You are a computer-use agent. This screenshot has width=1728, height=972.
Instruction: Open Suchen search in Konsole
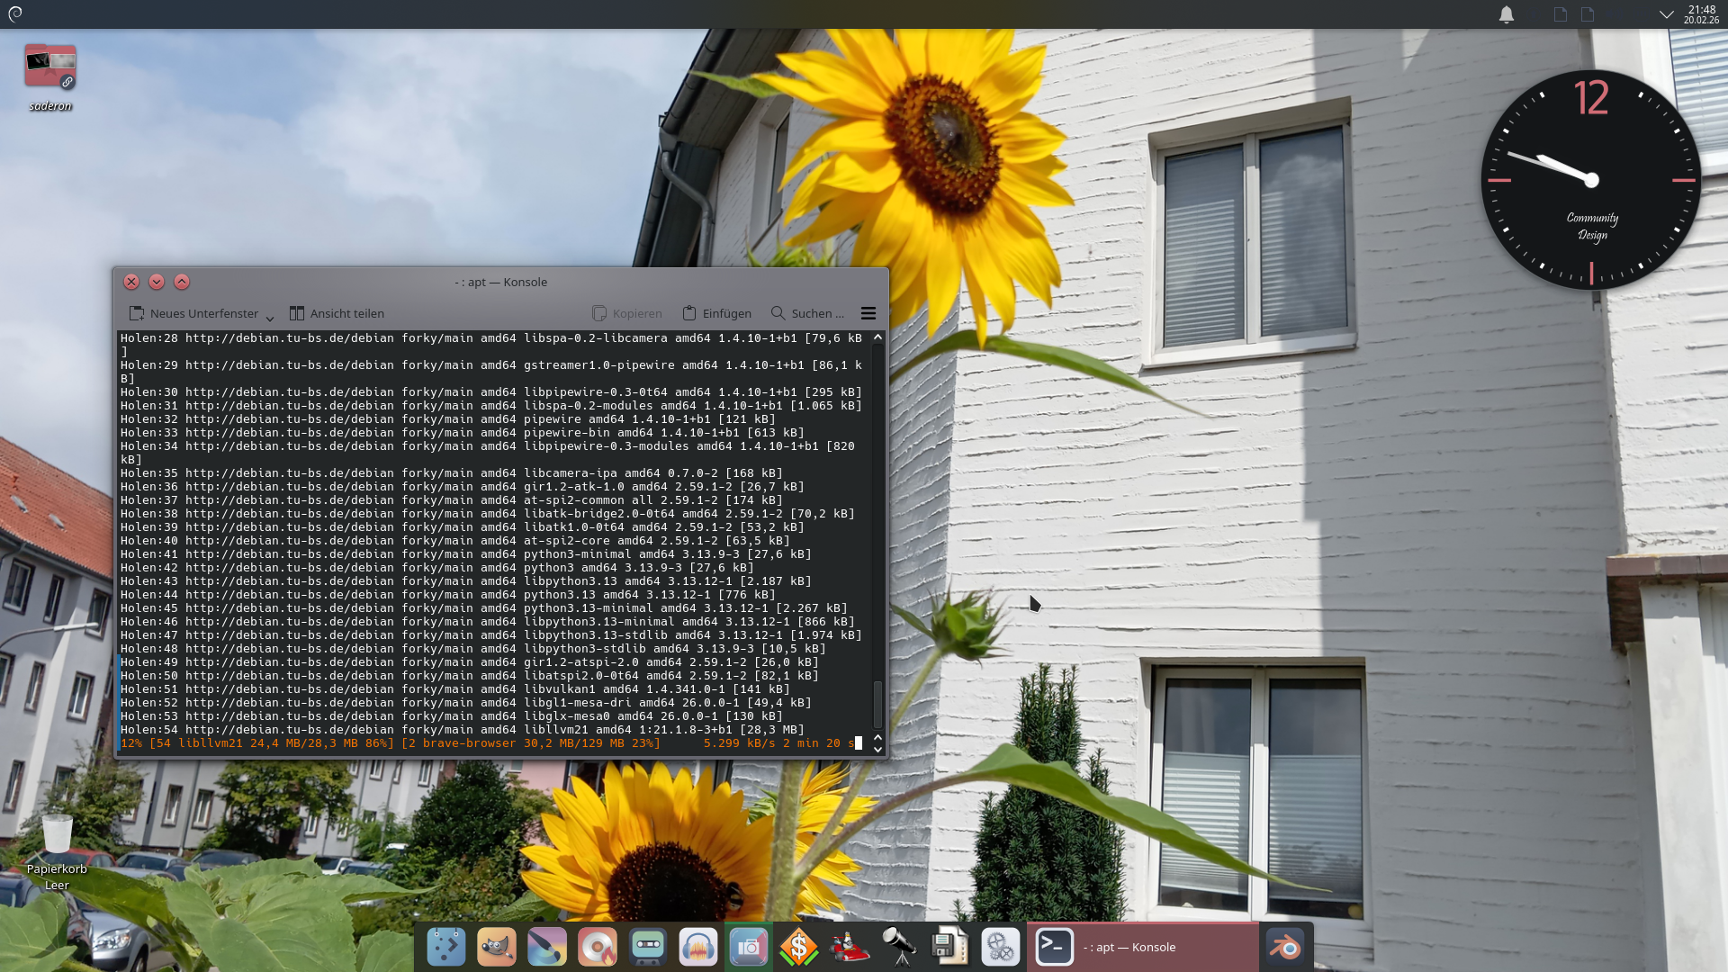[807, 313]
